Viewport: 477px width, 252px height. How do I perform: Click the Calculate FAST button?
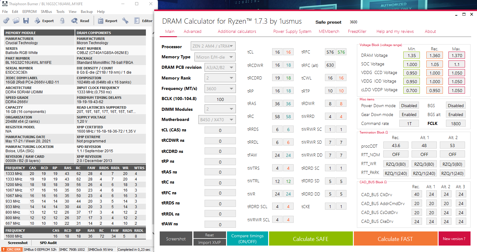pos(395,239)
